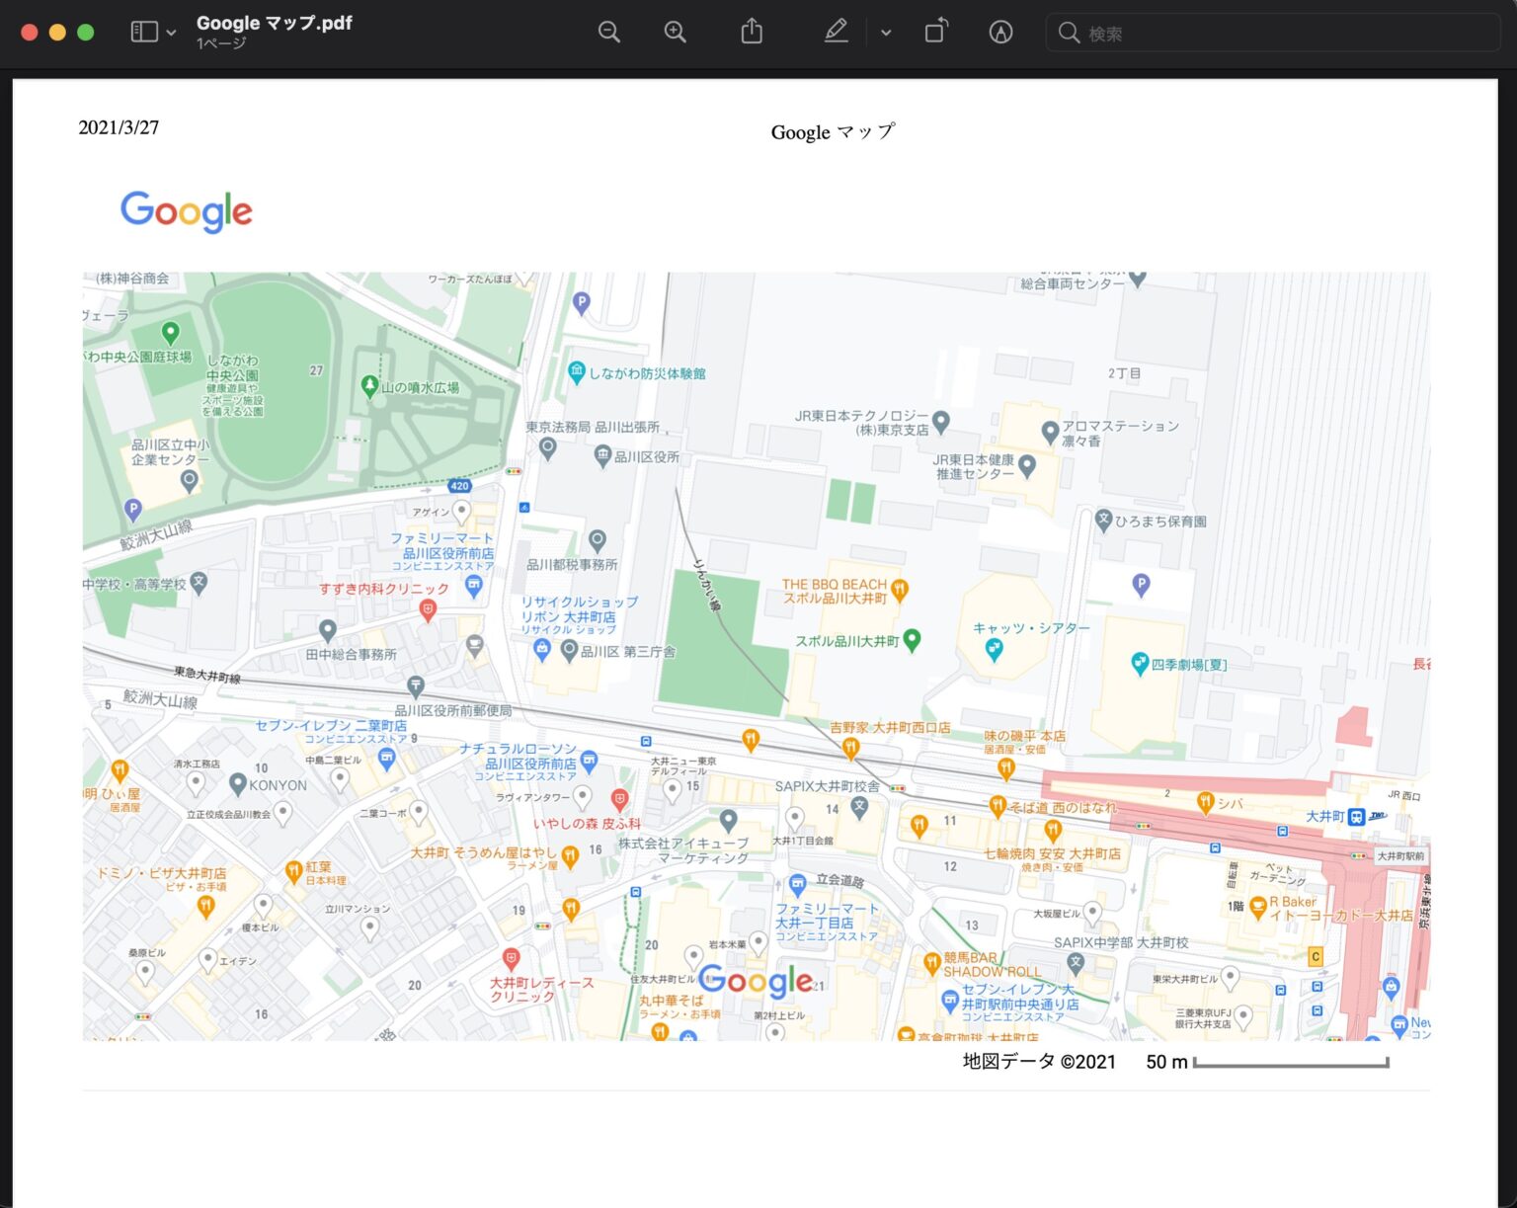Click the 品川区役所前郵便局 label
Viewport: 1517px width, 1208px height.
pos(453,710)
